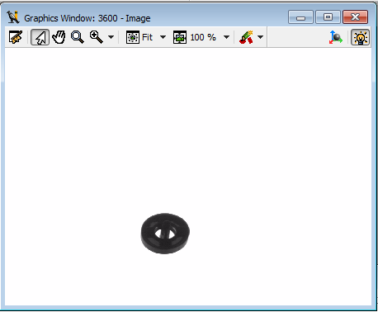Open the drawing pencil options dropdown

pos(260,37)
